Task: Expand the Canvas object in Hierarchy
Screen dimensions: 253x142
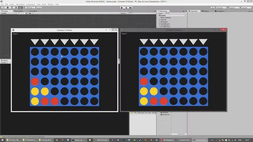Action: click(160, 20)
